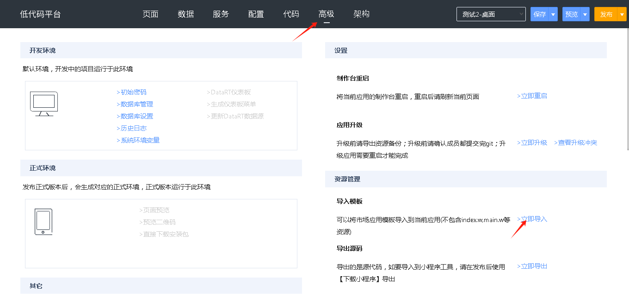Open 数据库管理 link
629x303 pixels.
[135, 104]
